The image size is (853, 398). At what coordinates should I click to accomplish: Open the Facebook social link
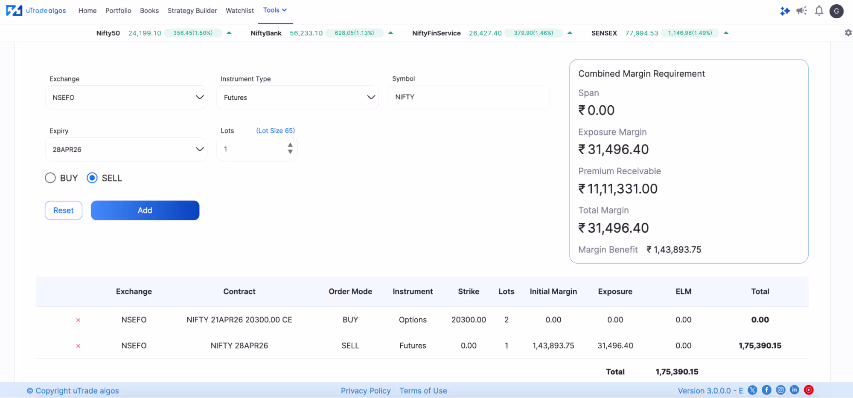(x=766, y=390)
